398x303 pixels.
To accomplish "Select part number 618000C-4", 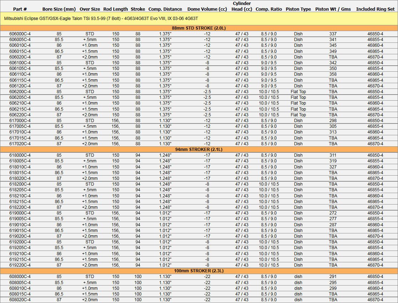I will pyautogui.click(x=20, y=155).
